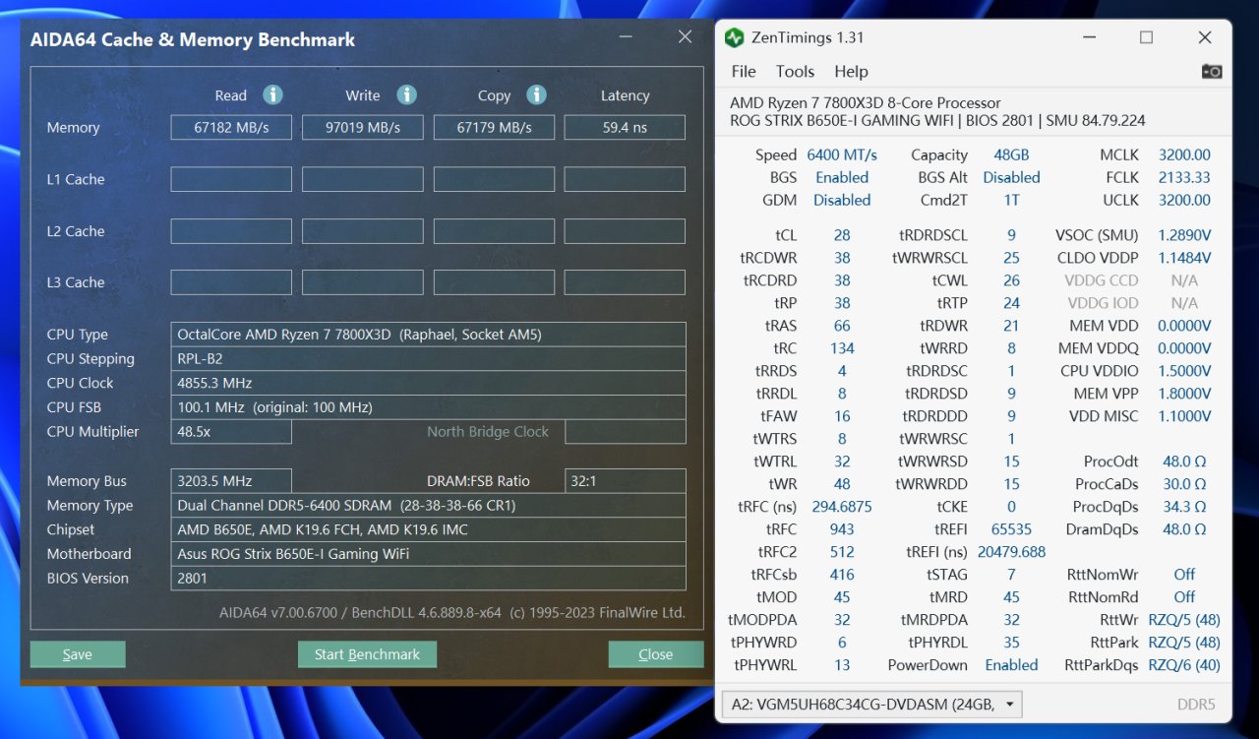This screenshot has height=739, width=1259.
Task: Click the L2 Cache Write field
Action: click(x=362, y=231)
